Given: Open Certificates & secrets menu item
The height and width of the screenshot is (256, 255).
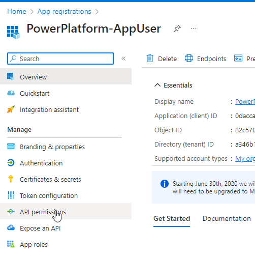Looking at the screenshot, I should 66,179.
